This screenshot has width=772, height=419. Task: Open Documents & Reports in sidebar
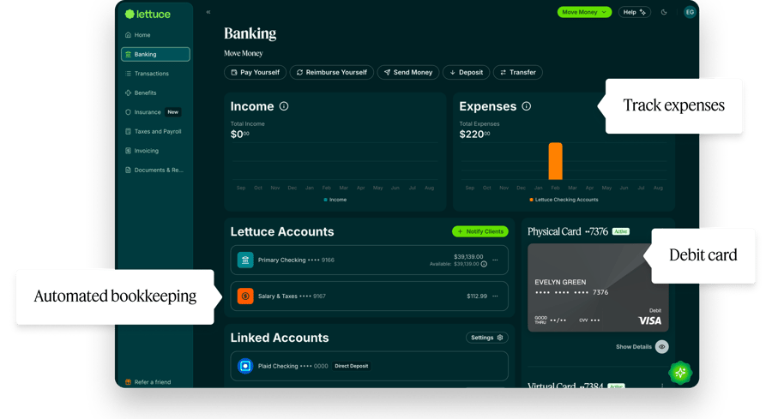pyautogui.click(x=154, y=170)
